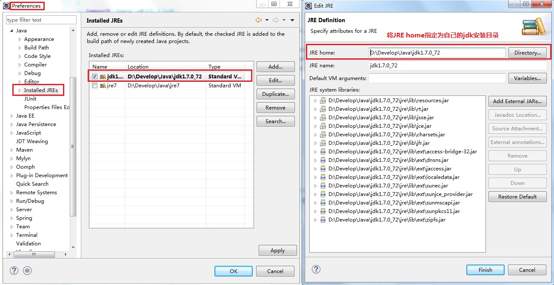The height and width of the screenshot is (285, 554).
Task: Open the forward history dropdown arrow
Action: [x=284, y=20]
